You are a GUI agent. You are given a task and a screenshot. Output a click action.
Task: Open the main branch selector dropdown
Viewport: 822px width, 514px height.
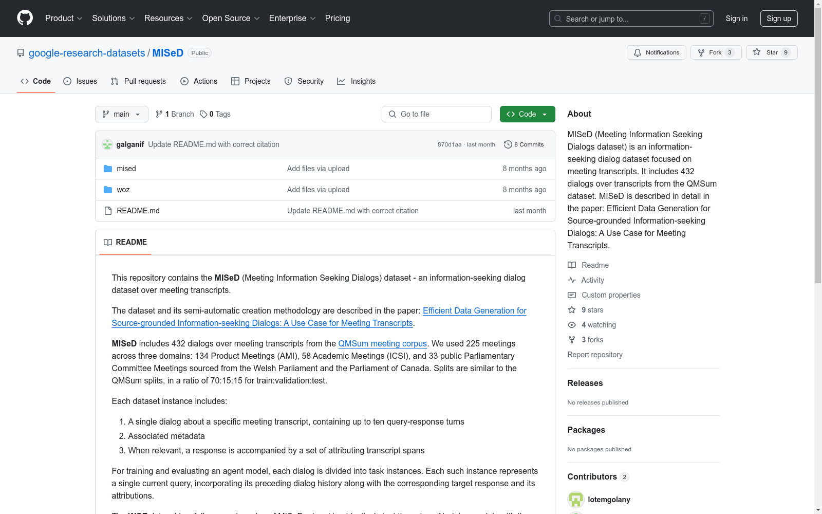click(122, 114)
